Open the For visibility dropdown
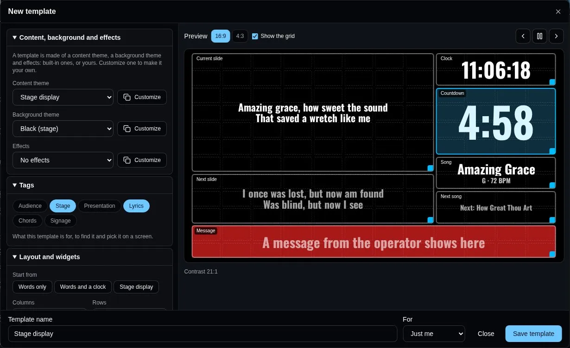Viewport: 570px width, 348px height. (x=434, y=334)
